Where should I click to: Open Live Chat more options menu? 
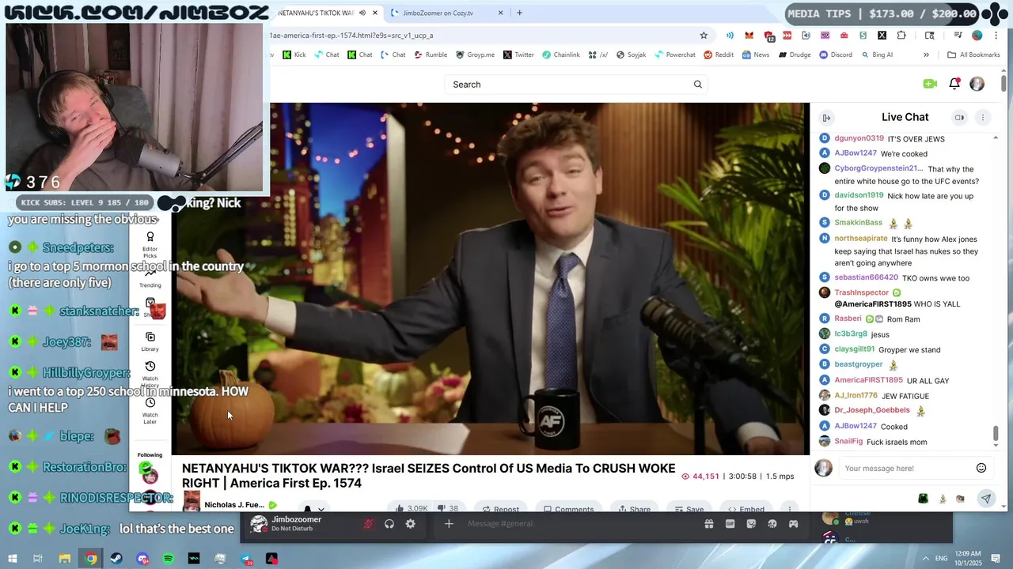point(983,118)
